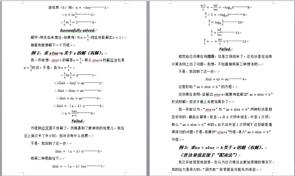Click equation numbered 7 on left page
Image resolution: width=295 pixels, height=176 pixels.
tap(77, 166)
